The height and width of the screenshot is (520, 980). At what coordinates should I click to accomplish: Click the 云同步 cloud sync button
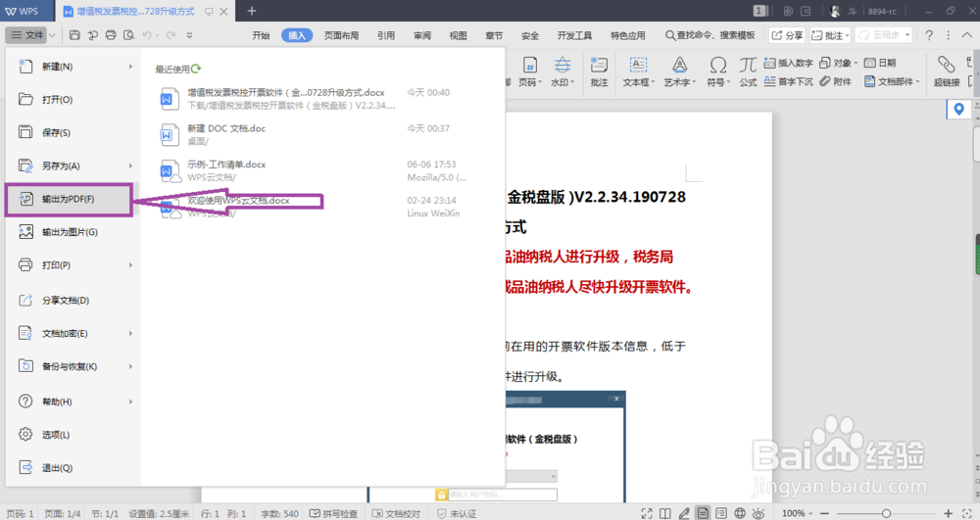point(884,35)
